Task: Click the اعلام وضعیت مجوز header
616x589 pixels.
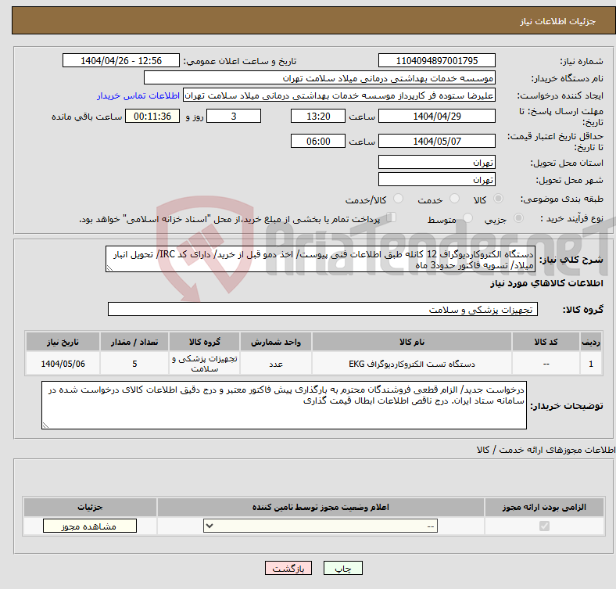Action: (321, 507)
